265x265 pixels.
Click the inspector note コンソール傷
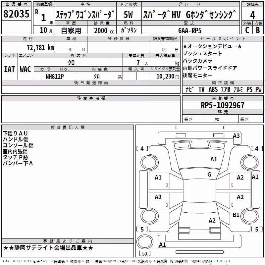point(18,145)
